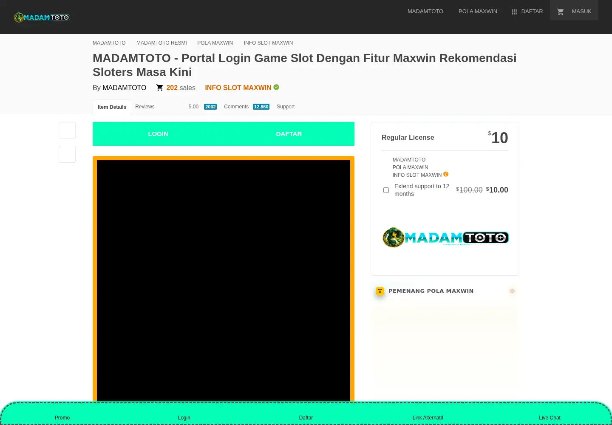612x425 pixels.
Task: Tick the Extend support to 12 months checkbox
Action: [x=386, y=190]
